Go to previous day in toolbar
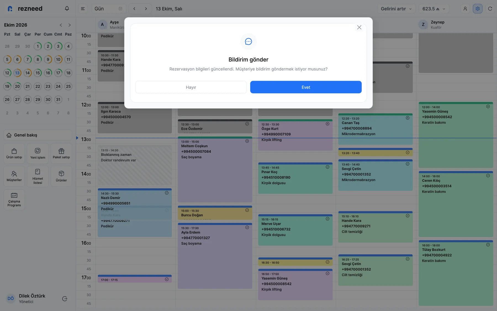 134,9
